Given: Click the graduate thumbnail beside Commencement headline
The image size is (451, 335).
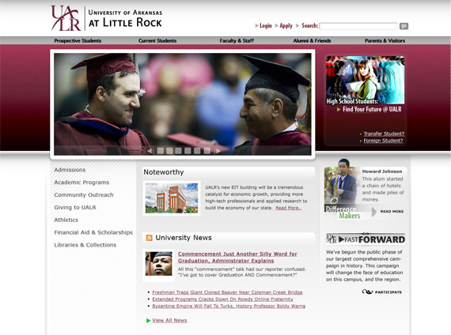Looking at the screenshot, I should (x=159, y=264).
